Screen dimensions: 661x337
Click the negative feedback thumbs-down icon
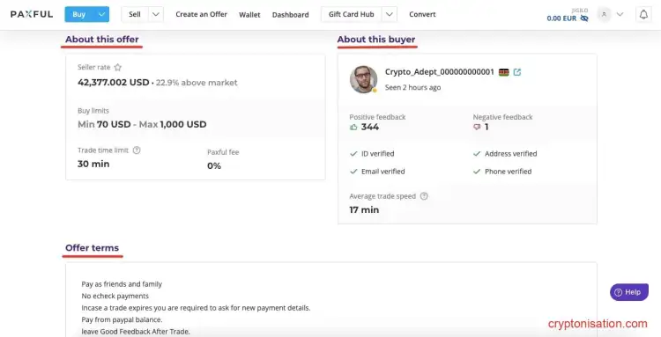point(477,127)
